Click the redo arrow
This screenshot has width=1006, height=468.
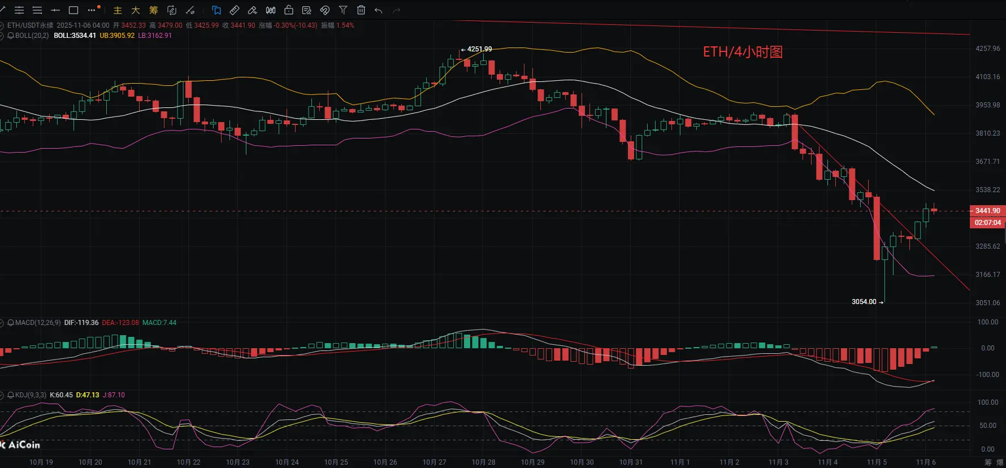coord(397,10)
